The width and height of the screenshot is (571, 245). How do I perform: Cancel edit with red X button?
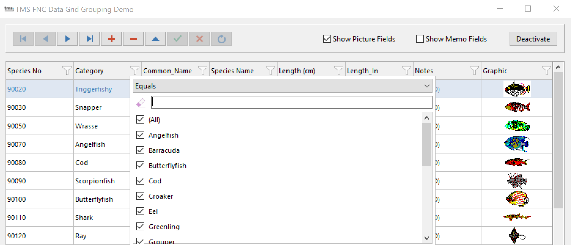click(x=199, y=39)
